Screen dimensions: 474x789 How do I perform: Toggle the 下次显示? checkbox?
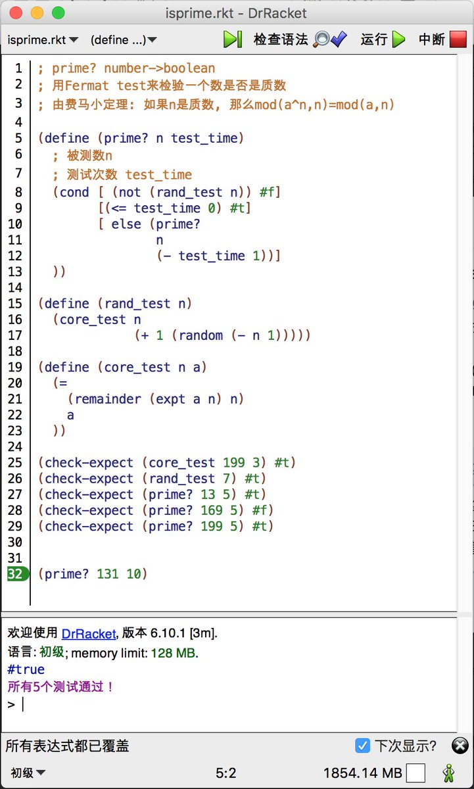pyautogui.click(x=362, y=746)
